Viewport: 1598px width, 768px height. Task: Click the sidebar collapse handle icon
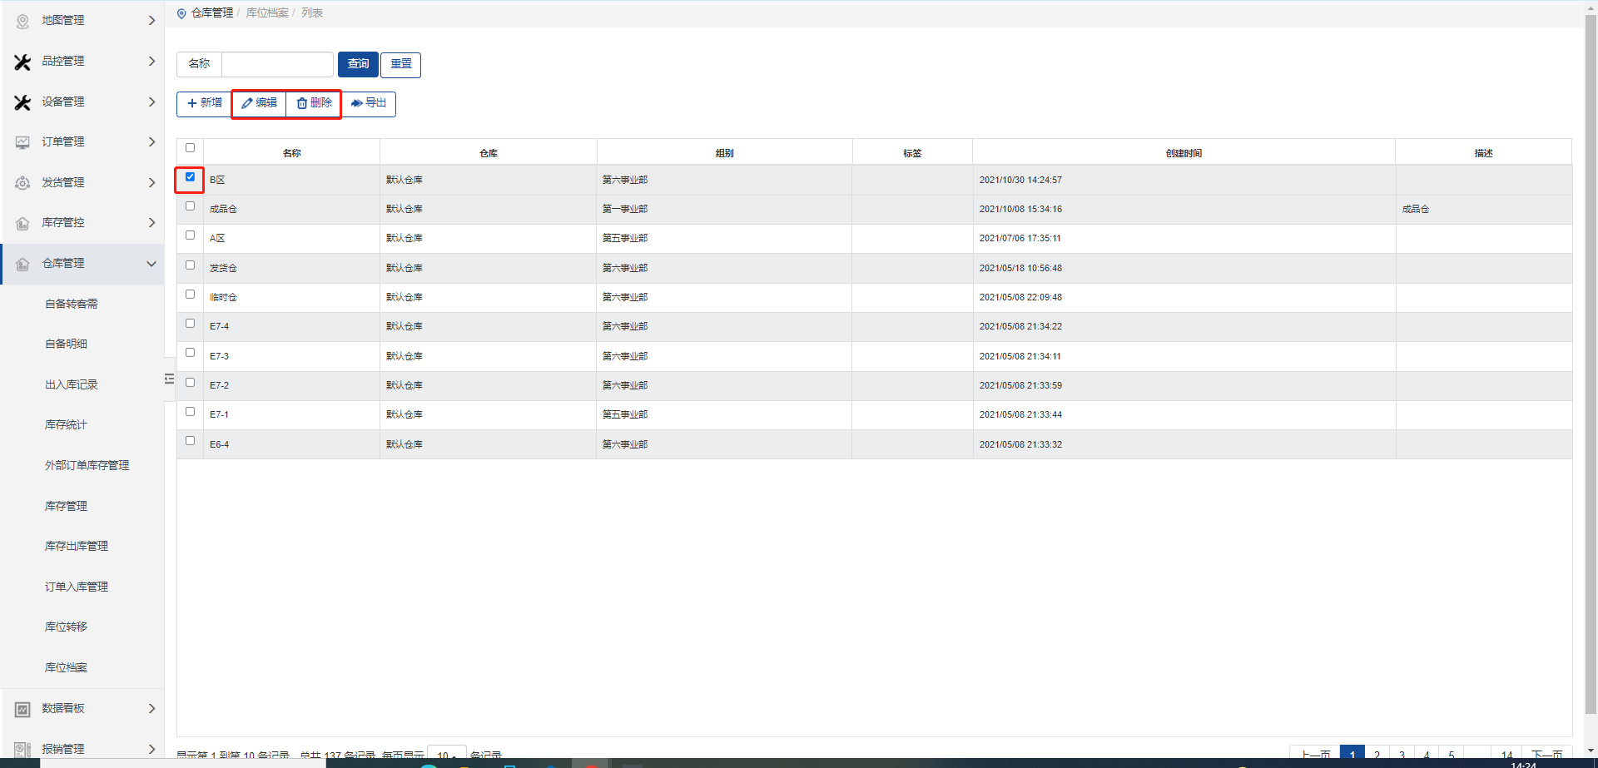[x=169, y=379]
